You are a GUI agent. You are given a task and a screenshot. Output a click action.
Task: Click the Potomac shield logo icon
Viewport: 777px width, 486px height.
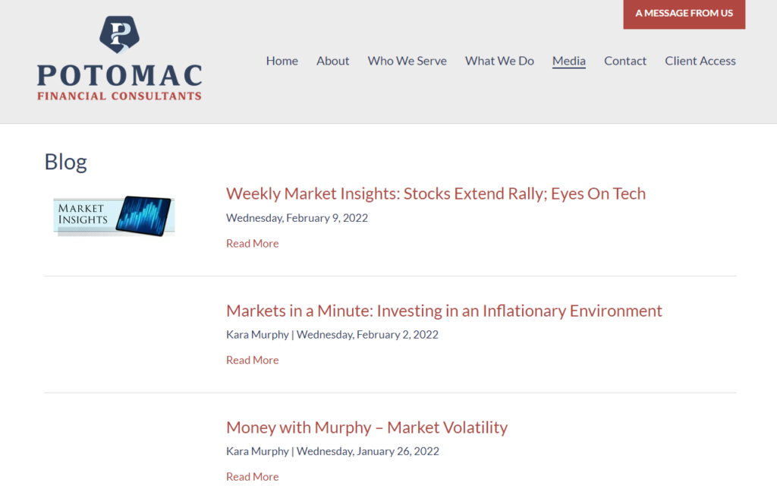pyautogui.click(x=120, y=34)
